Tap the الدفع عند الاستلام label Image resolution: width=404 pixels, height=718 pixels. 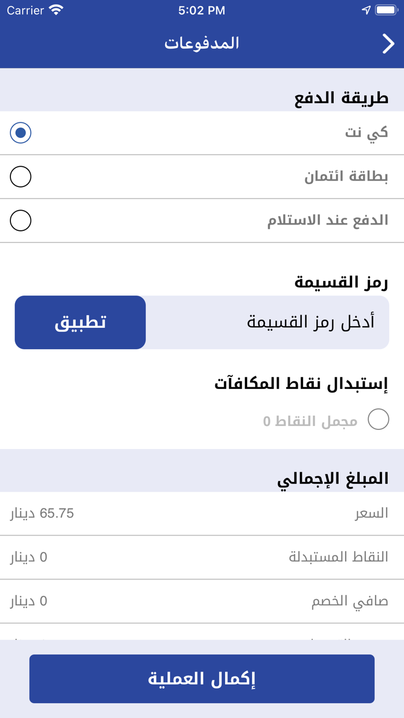[328, 220]
